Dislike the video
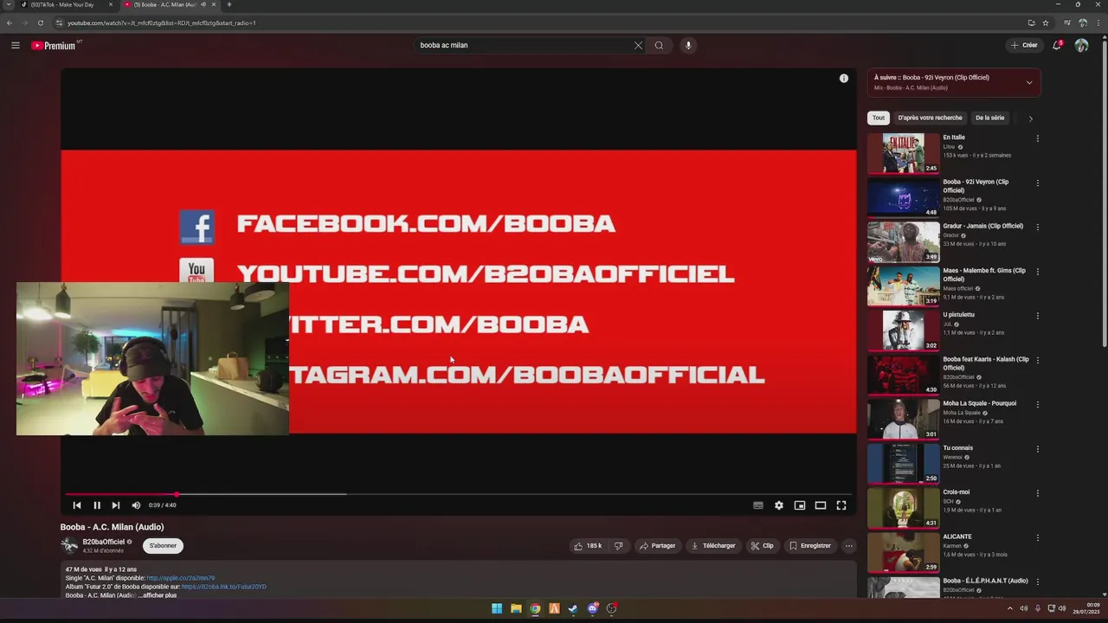The width and height of the screenshot is (1108, 623). (618, 546)
